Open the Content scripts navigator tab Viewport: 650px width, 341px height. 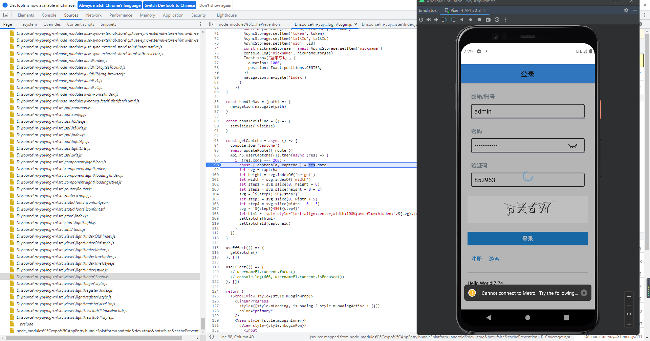(81, 24)
